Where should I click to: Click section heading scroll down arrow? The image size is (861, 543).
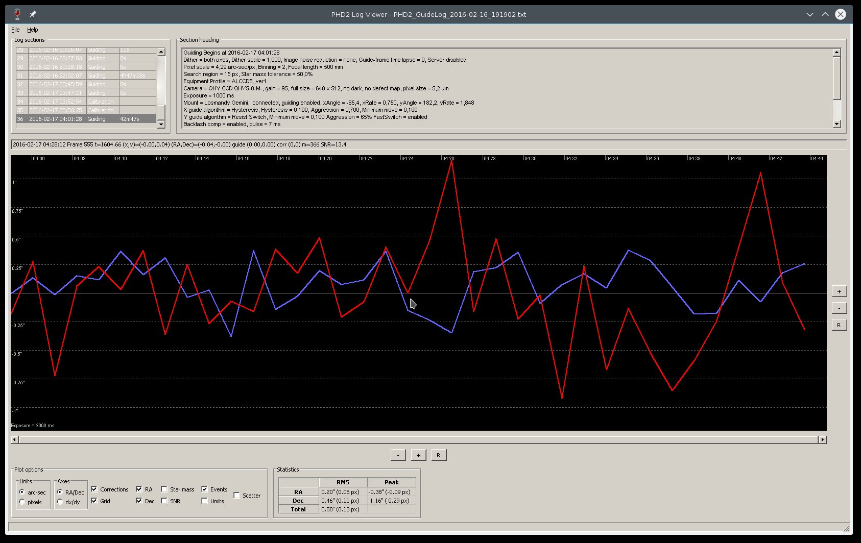(836, 124)
